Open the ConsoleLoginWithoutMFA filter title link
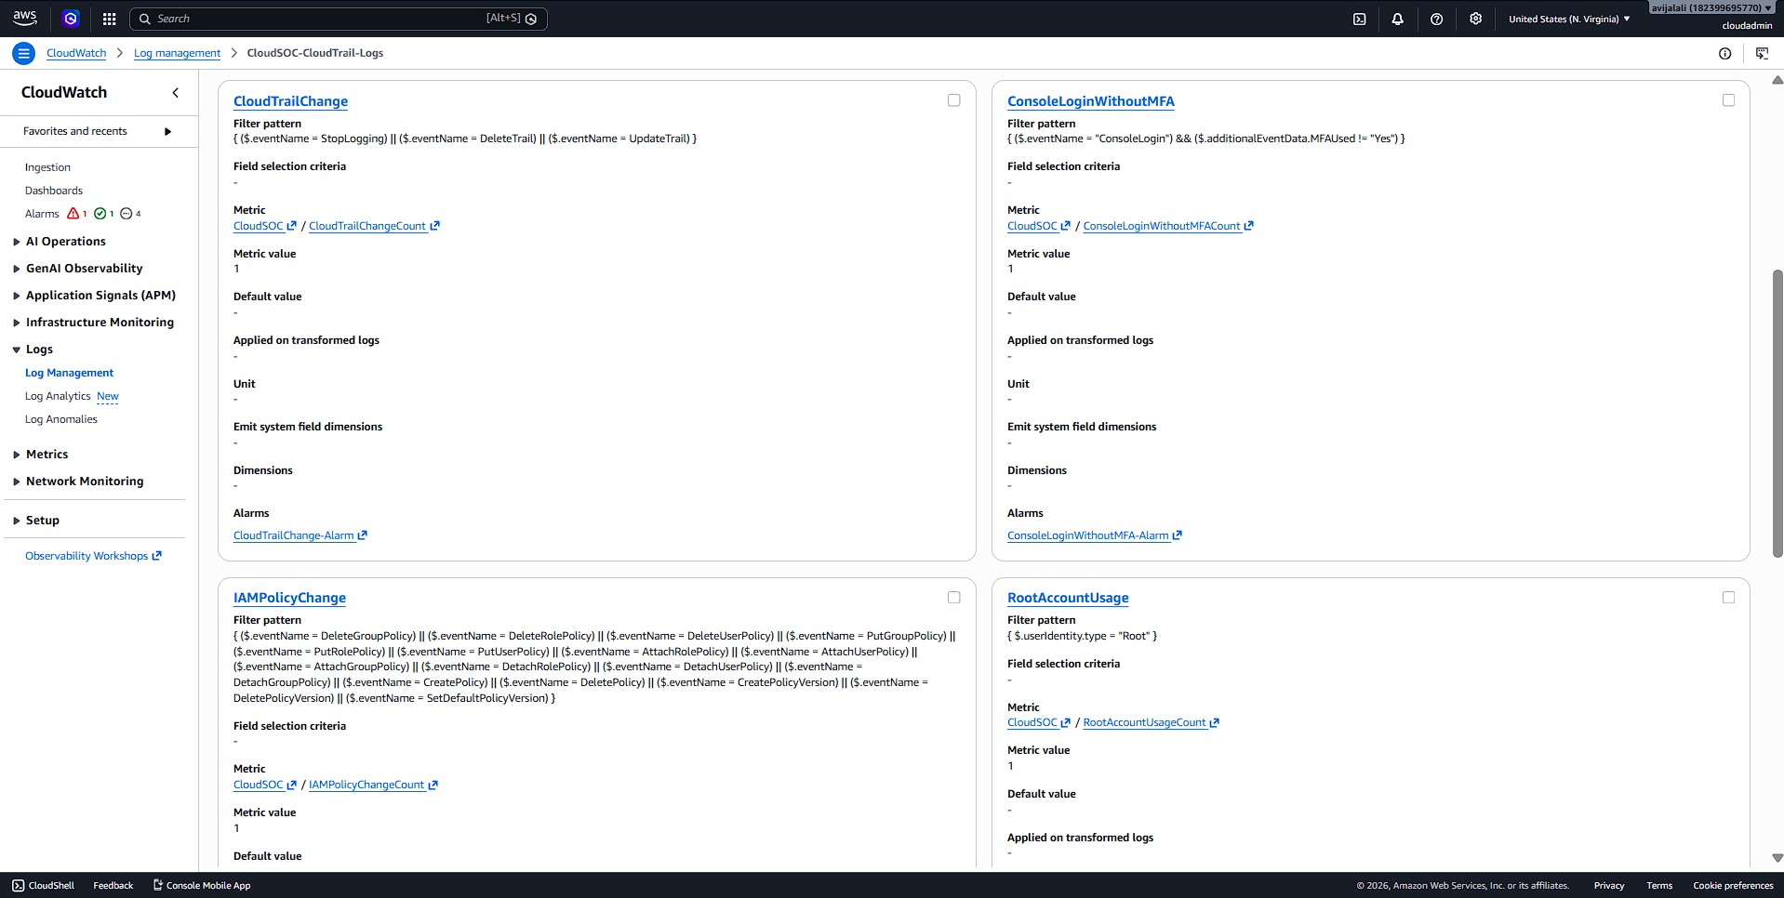 tap(1090, 101)
